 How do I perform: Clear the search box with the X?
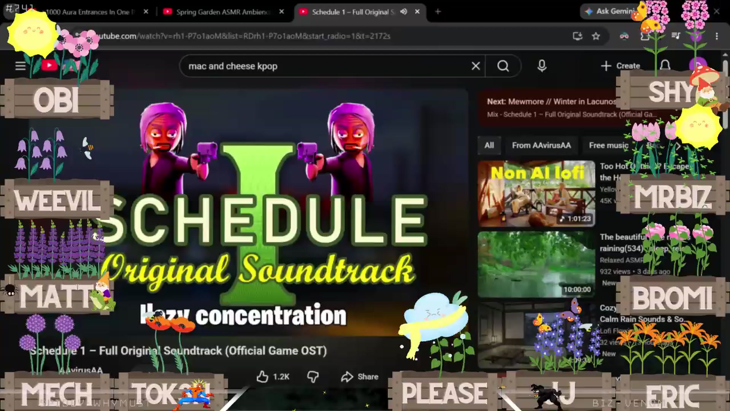(x=476, y=66)
